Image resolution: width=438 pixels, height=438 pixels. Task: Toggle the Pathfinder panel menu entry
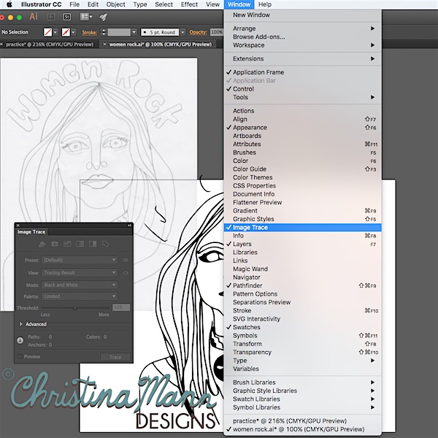(302, 285)
